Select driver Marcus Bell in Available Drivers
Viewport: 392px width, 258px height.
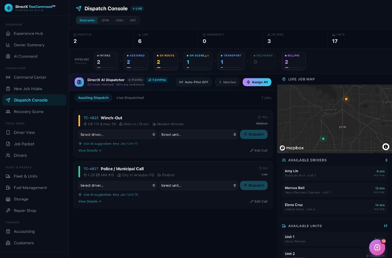pos(335,190)
